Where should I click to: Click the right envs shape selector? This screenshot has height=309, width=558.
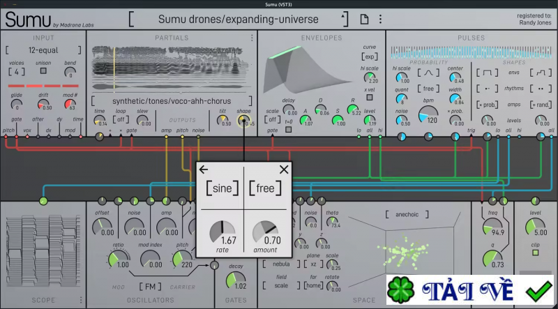pos(541,73)
